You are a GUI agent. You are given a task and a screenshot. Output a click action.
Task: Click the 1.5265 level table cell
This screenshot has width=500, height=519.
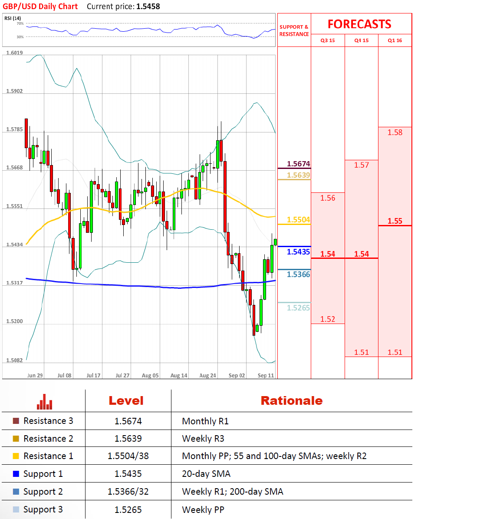pos(128,510)
